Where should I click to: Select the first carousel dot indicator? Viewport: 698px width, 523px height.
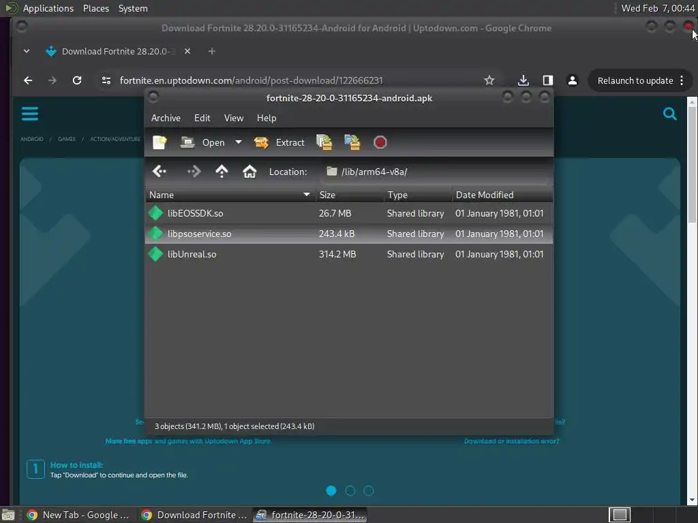point(331,490)
